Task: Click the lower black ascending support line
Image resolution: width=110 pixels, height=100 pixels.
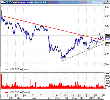Action: coord(82,52)
